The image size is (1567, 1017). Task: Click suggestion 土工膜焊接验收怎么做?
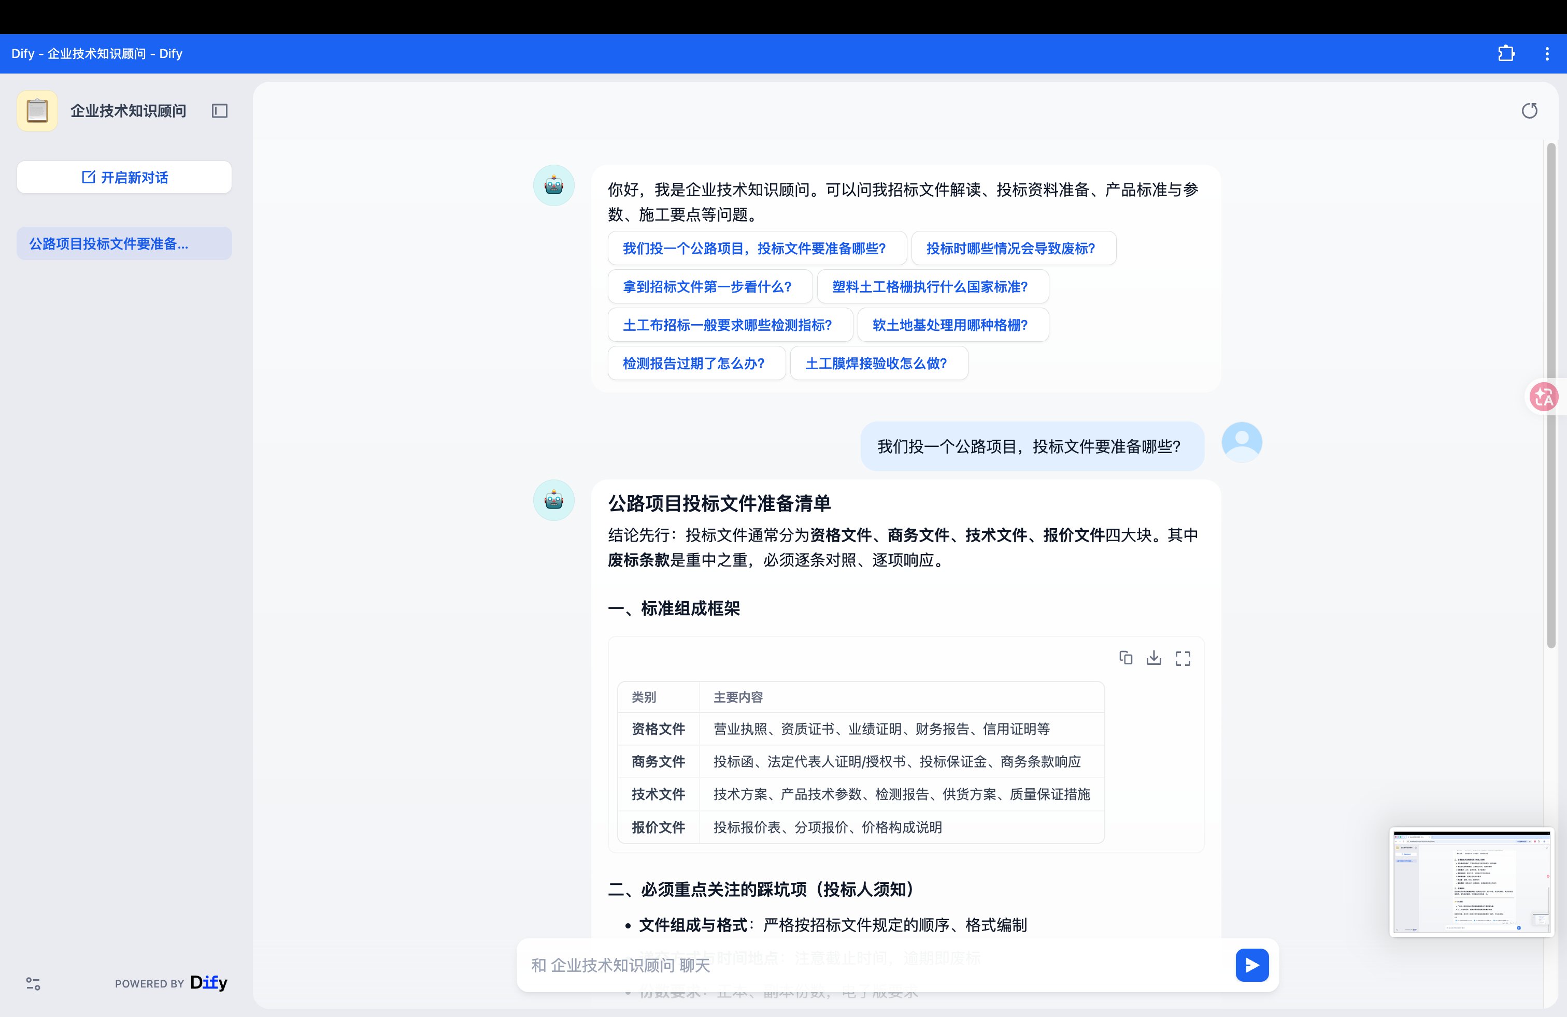[879, 362]
